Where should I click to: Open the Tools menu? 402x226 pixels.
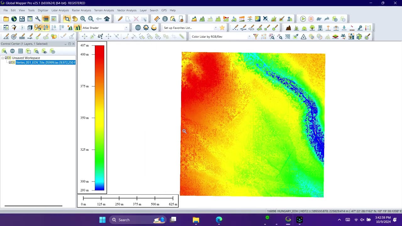(x=31, y=10)
